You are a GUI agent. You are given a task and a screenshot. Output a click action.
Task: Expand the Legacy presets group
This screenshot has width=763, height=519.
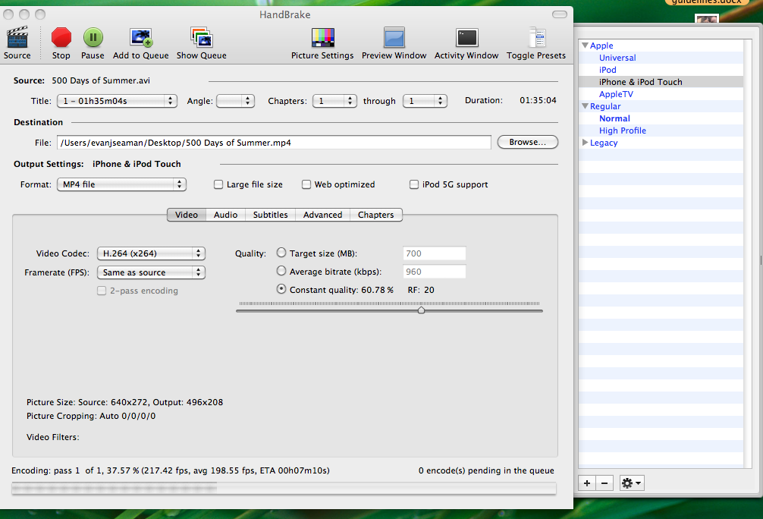pyautogui.click(x=586, y=143)
